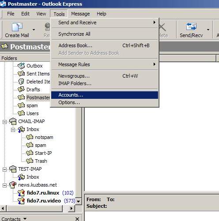
Task: Click the fido7.ru.linux newsgroup icon
Action: click(x=21, y=193)
